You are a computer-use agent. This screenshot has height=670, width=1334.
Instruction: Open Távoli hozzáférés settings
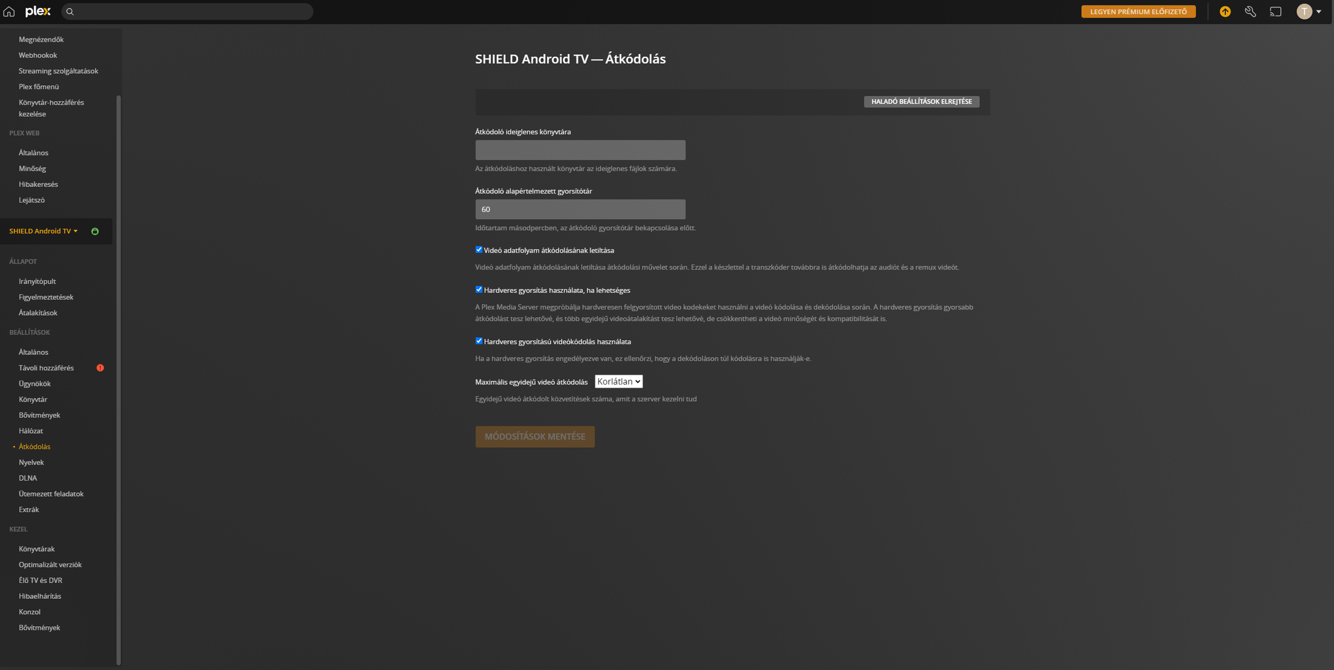46,368
